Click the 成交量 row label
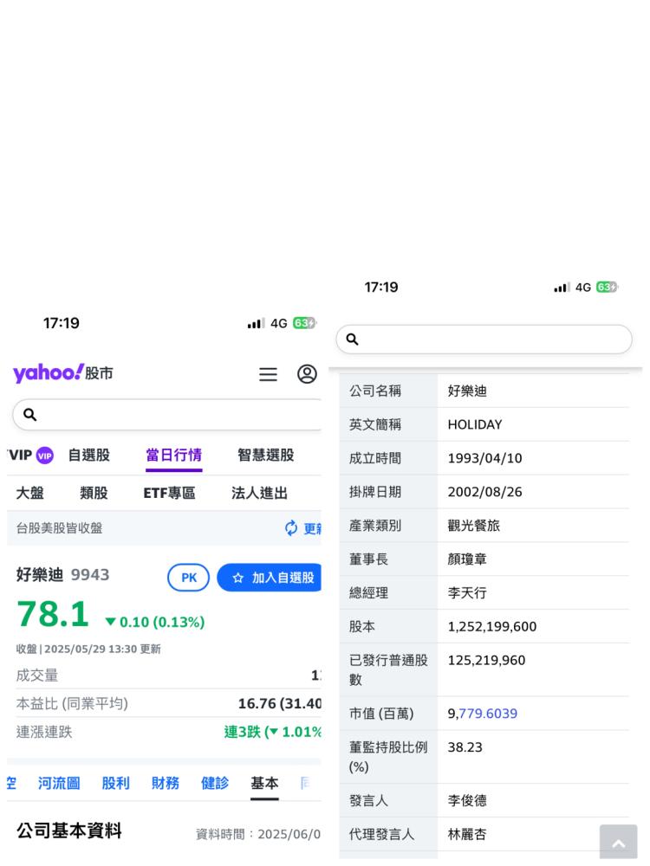The image size is (650, 866). click(37, 675)
